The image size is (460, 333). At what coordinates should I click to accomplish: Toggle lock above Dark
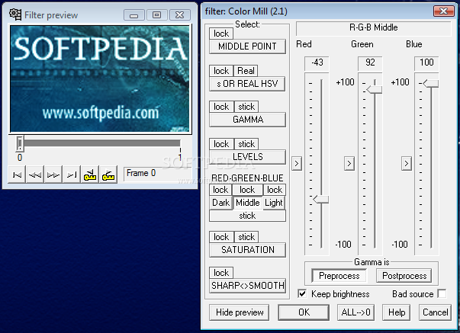coord(220,190)
